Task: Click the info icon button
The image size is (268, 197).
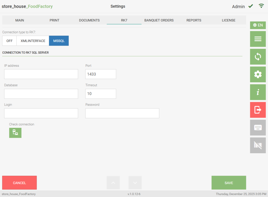Action: coord(258,92)
